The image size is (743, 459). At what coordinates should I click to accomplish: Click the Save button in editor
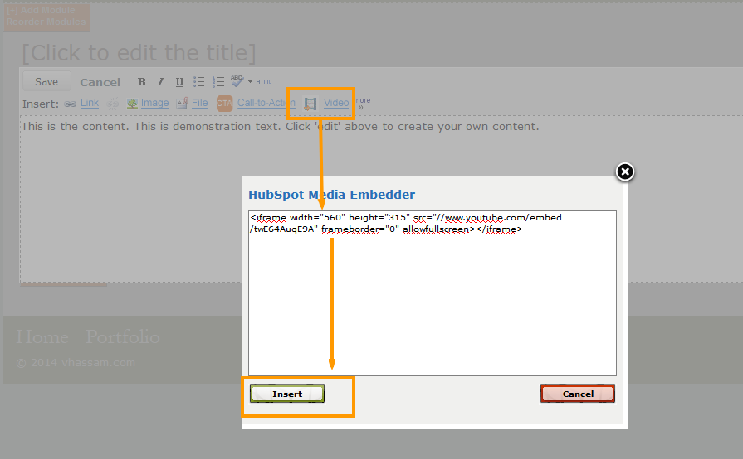coord(46,81)
